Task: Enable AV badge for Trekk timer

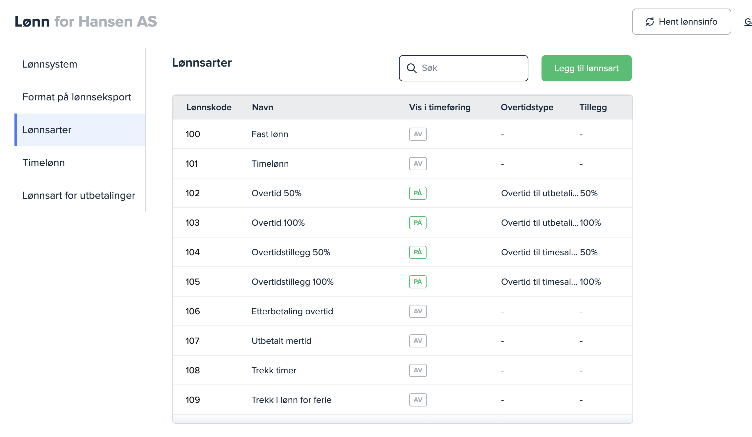Action: [418, 370]
